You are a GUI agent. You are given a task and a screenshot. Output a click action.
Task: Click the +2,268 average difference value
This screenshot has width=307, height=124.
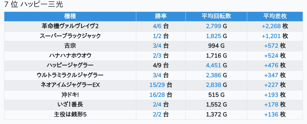(x=271, y=26)
